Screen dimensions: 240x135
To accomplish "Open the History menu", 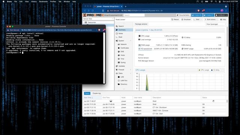I will click(34, 1).
